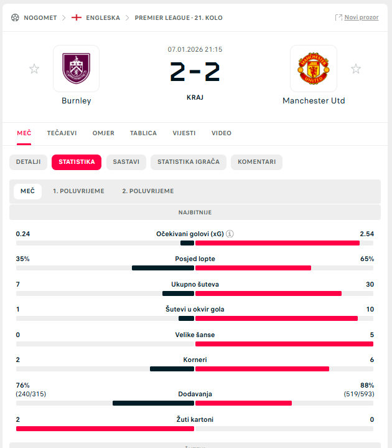
Task: Select the Video tab
Action: (222, 133)
